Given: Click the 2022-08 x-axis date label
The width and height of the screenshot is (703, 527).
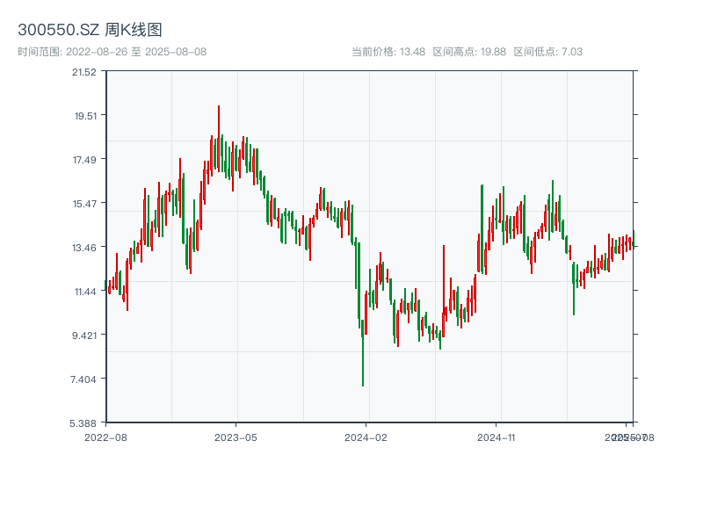Looking at the screenshot, I should coord(105,437).
